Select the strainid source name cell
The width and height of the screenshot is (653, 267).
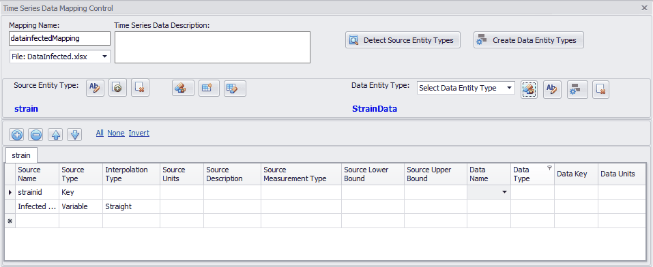(38, 192)
